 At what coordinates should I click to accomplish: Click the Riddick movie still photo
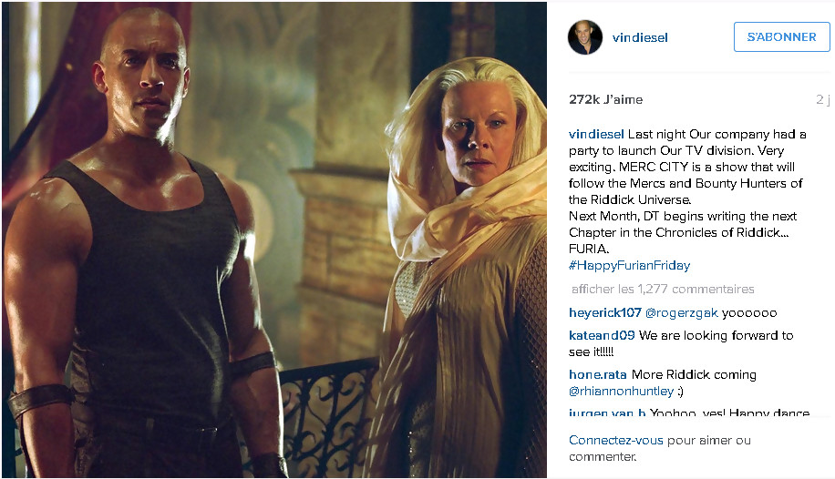pyautogui.click(x=274, y=239)
